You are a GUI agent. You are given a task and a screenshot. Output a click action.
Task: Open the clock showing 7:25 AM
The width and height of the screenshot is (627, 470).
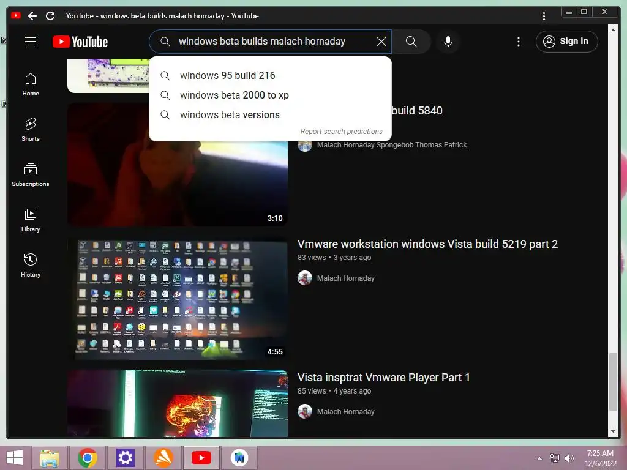(x=600, y=458)
